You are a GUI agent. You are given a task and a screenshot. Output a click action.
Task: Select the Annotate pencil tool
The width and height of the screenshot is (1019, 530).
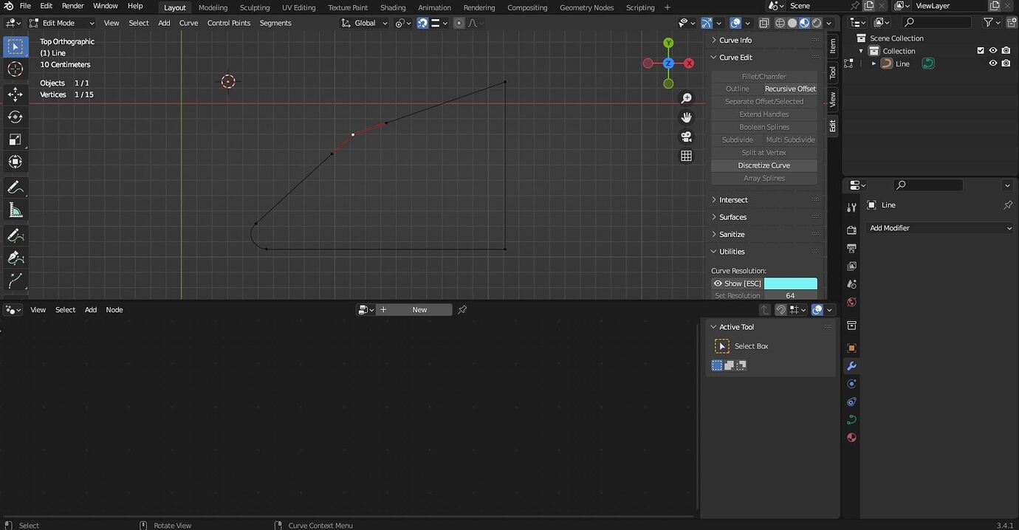click(x=15, y=187)
